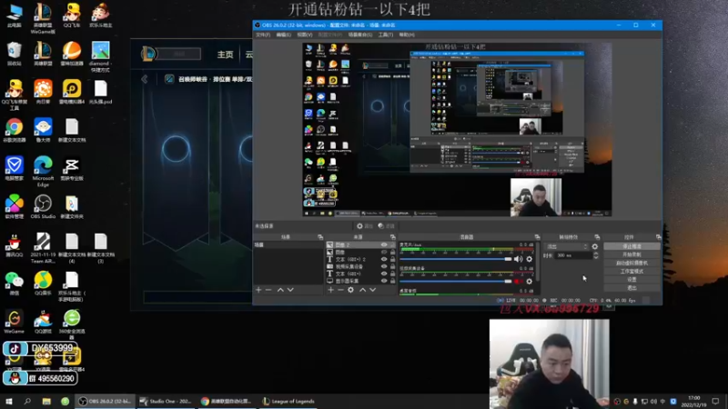Open the 场景集合(S) menu in OBS
Viewport: 728px width, 409px height.
[360, 35]
